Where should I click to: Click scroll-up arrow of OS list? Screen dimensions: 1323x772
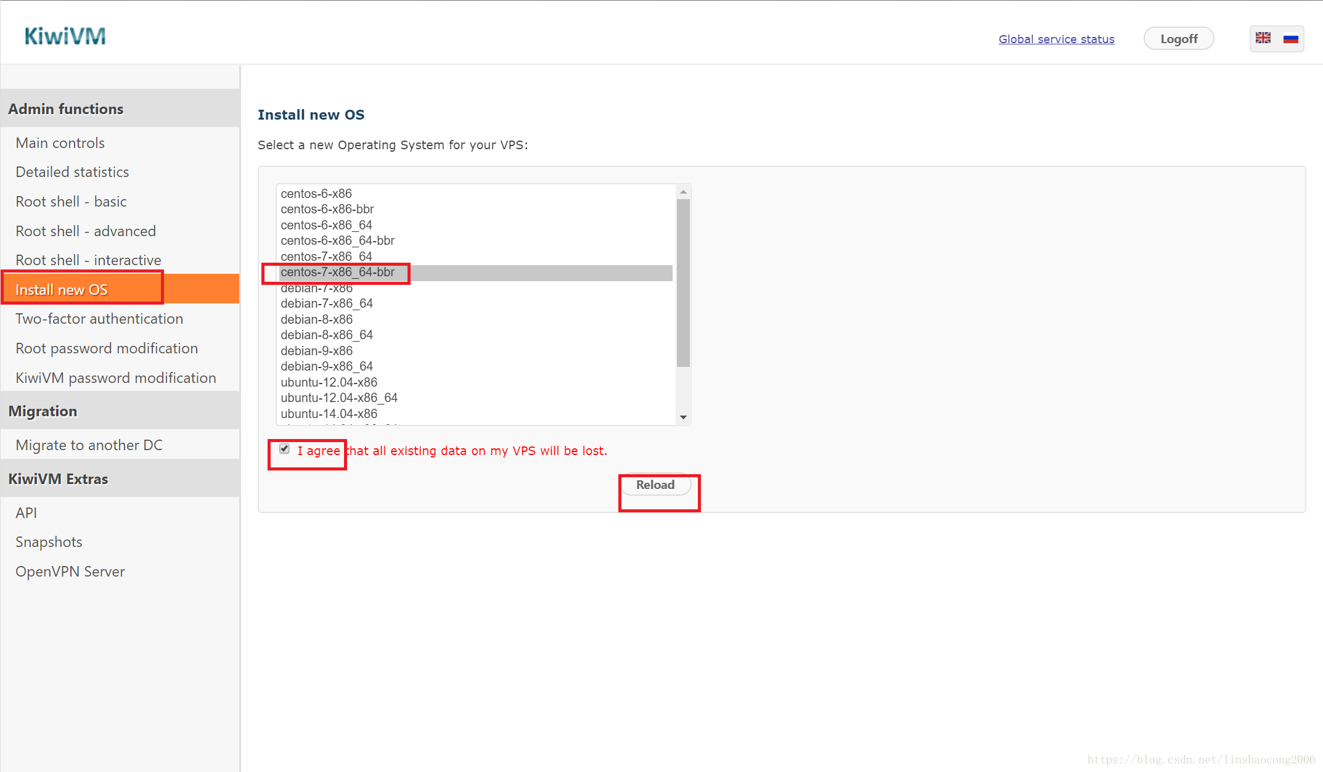click(683, 192)
